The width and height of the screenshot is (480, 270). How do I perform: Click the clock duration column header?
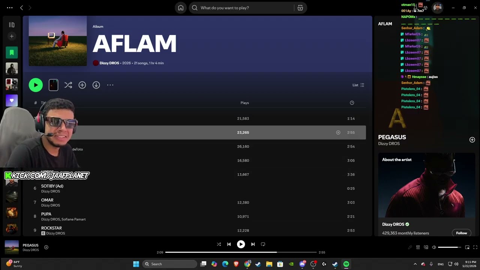pos(352,103)
